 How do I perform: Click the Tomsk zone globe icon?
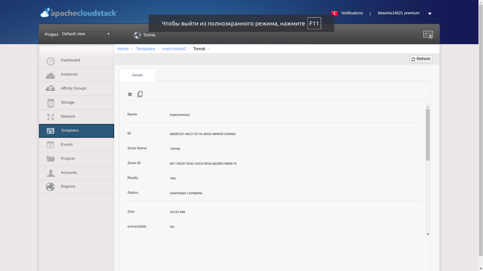click(x=137, y=35)
